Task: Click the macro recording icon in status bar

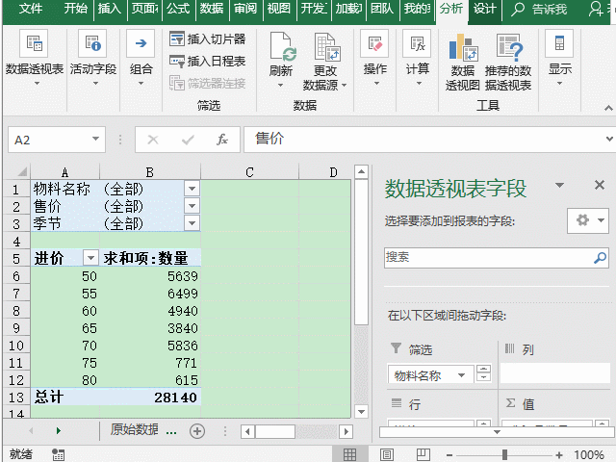Action: 58,454
